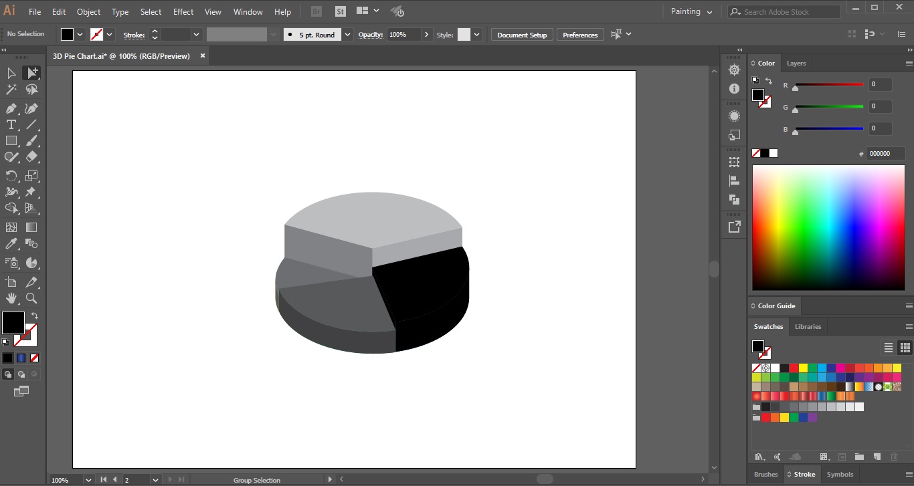Viewport: 914px width, 486px height.
Task: Open the Preferences button
Action: (580, 35)
